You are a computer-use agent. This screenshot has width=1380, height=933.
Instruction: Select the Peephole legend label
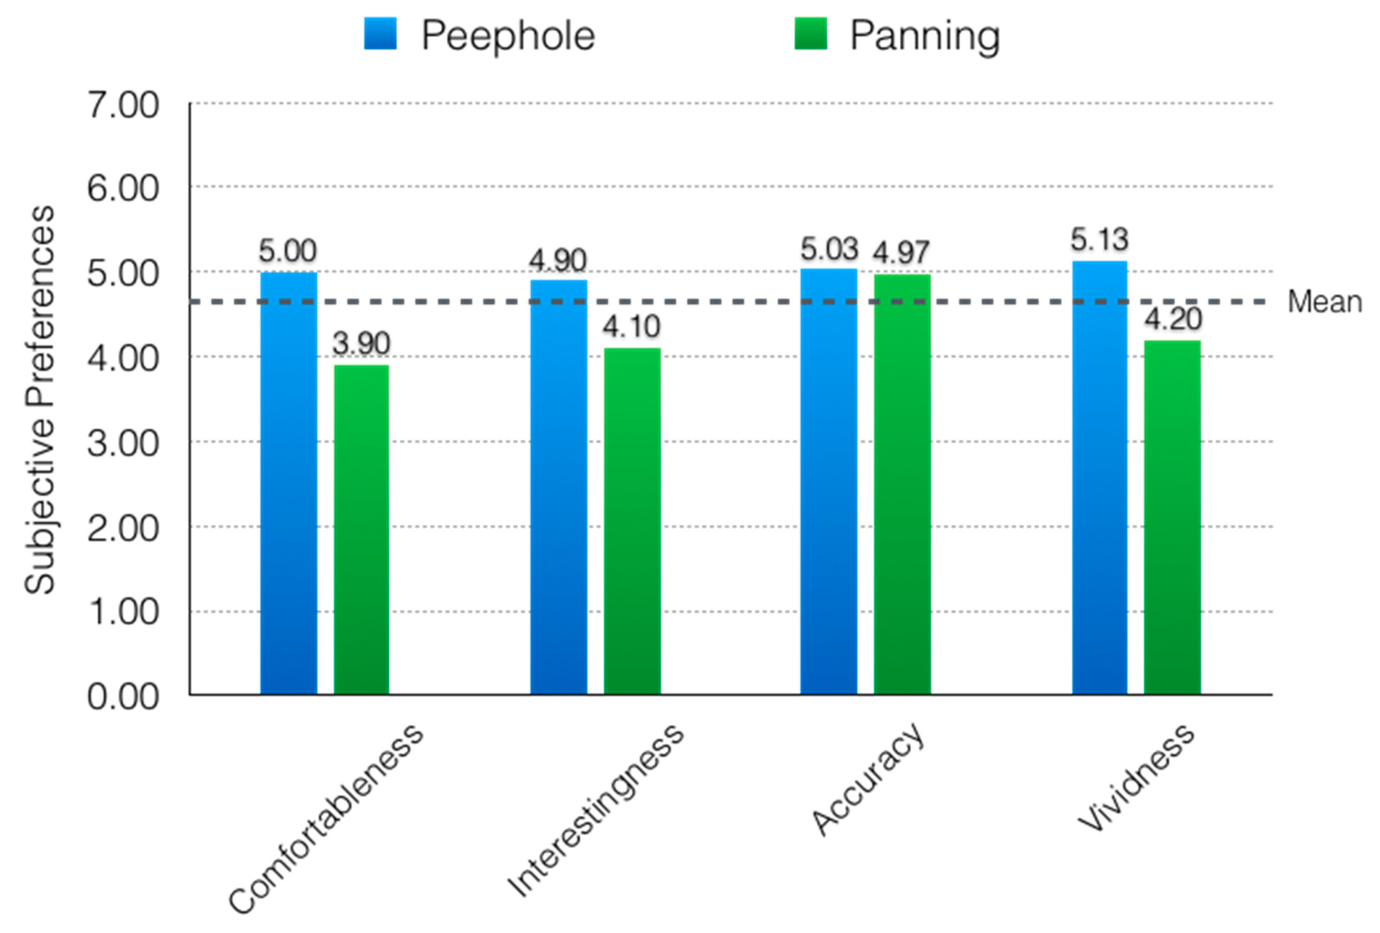tap(508, 36)
